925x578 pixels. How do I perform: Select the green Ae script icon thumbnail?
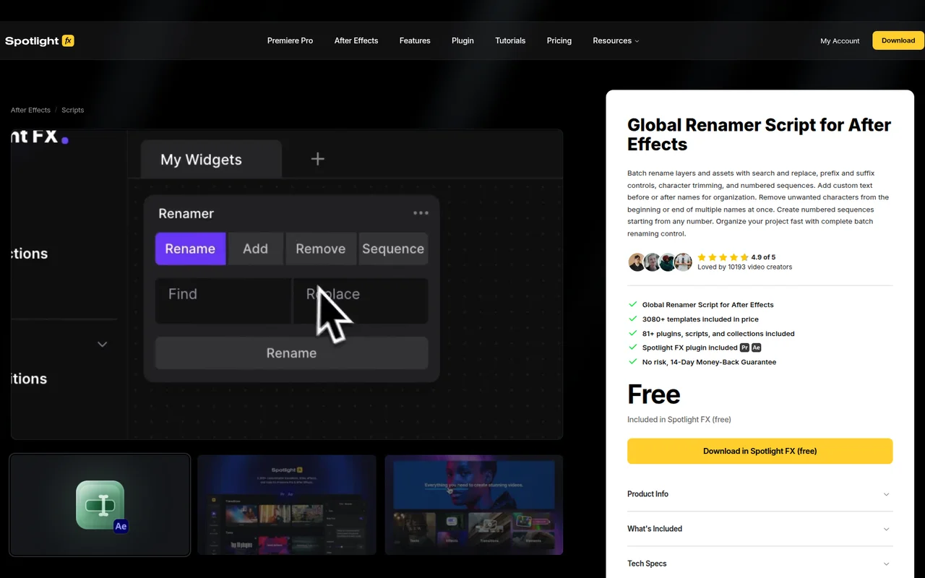pyautogui.click(x=99, y=504)
